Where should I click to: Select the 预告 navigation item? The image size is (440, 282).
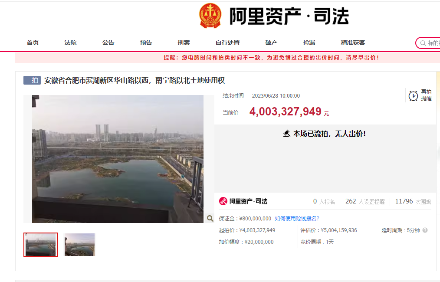[x=146, y=43]
